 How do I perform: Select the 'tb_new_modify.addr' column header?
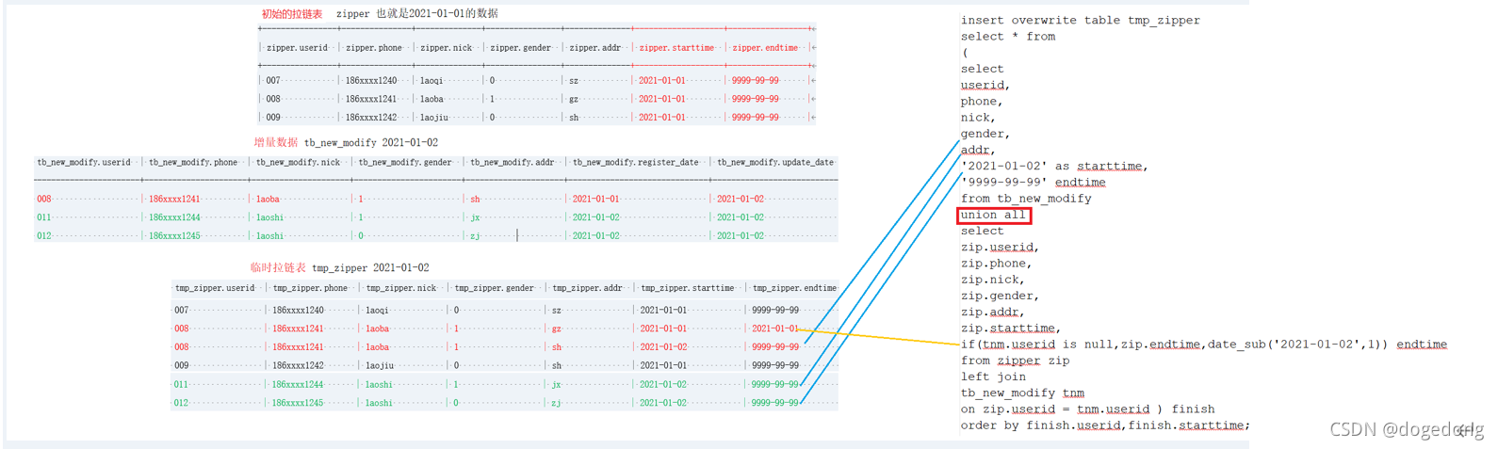(513, 163)
